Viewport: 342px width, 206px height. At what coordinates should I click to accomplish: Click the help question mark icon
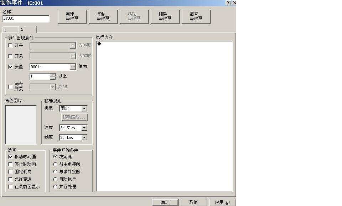228,2
